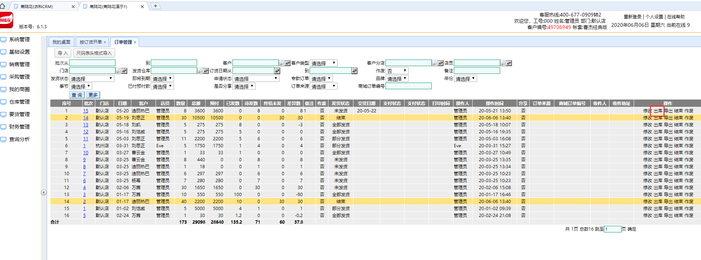Image resolution: width=701 pixels, height=260 pixels.
Task: Open 我的商圈 in the sidebar
Action: [x=19, y=89]
